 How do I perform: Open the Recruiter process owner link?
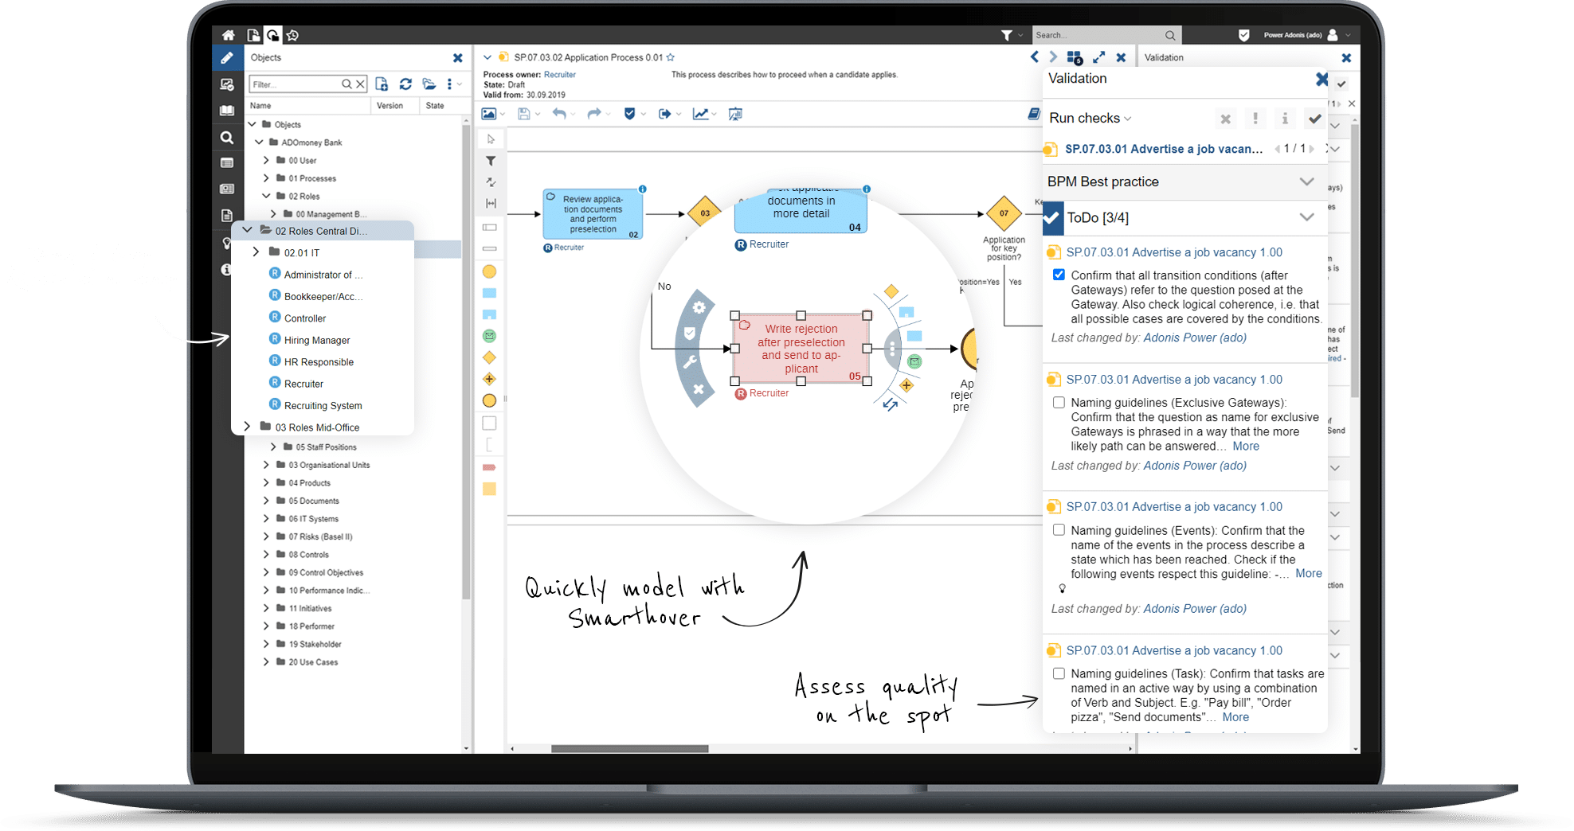click(x=559, y=74)
